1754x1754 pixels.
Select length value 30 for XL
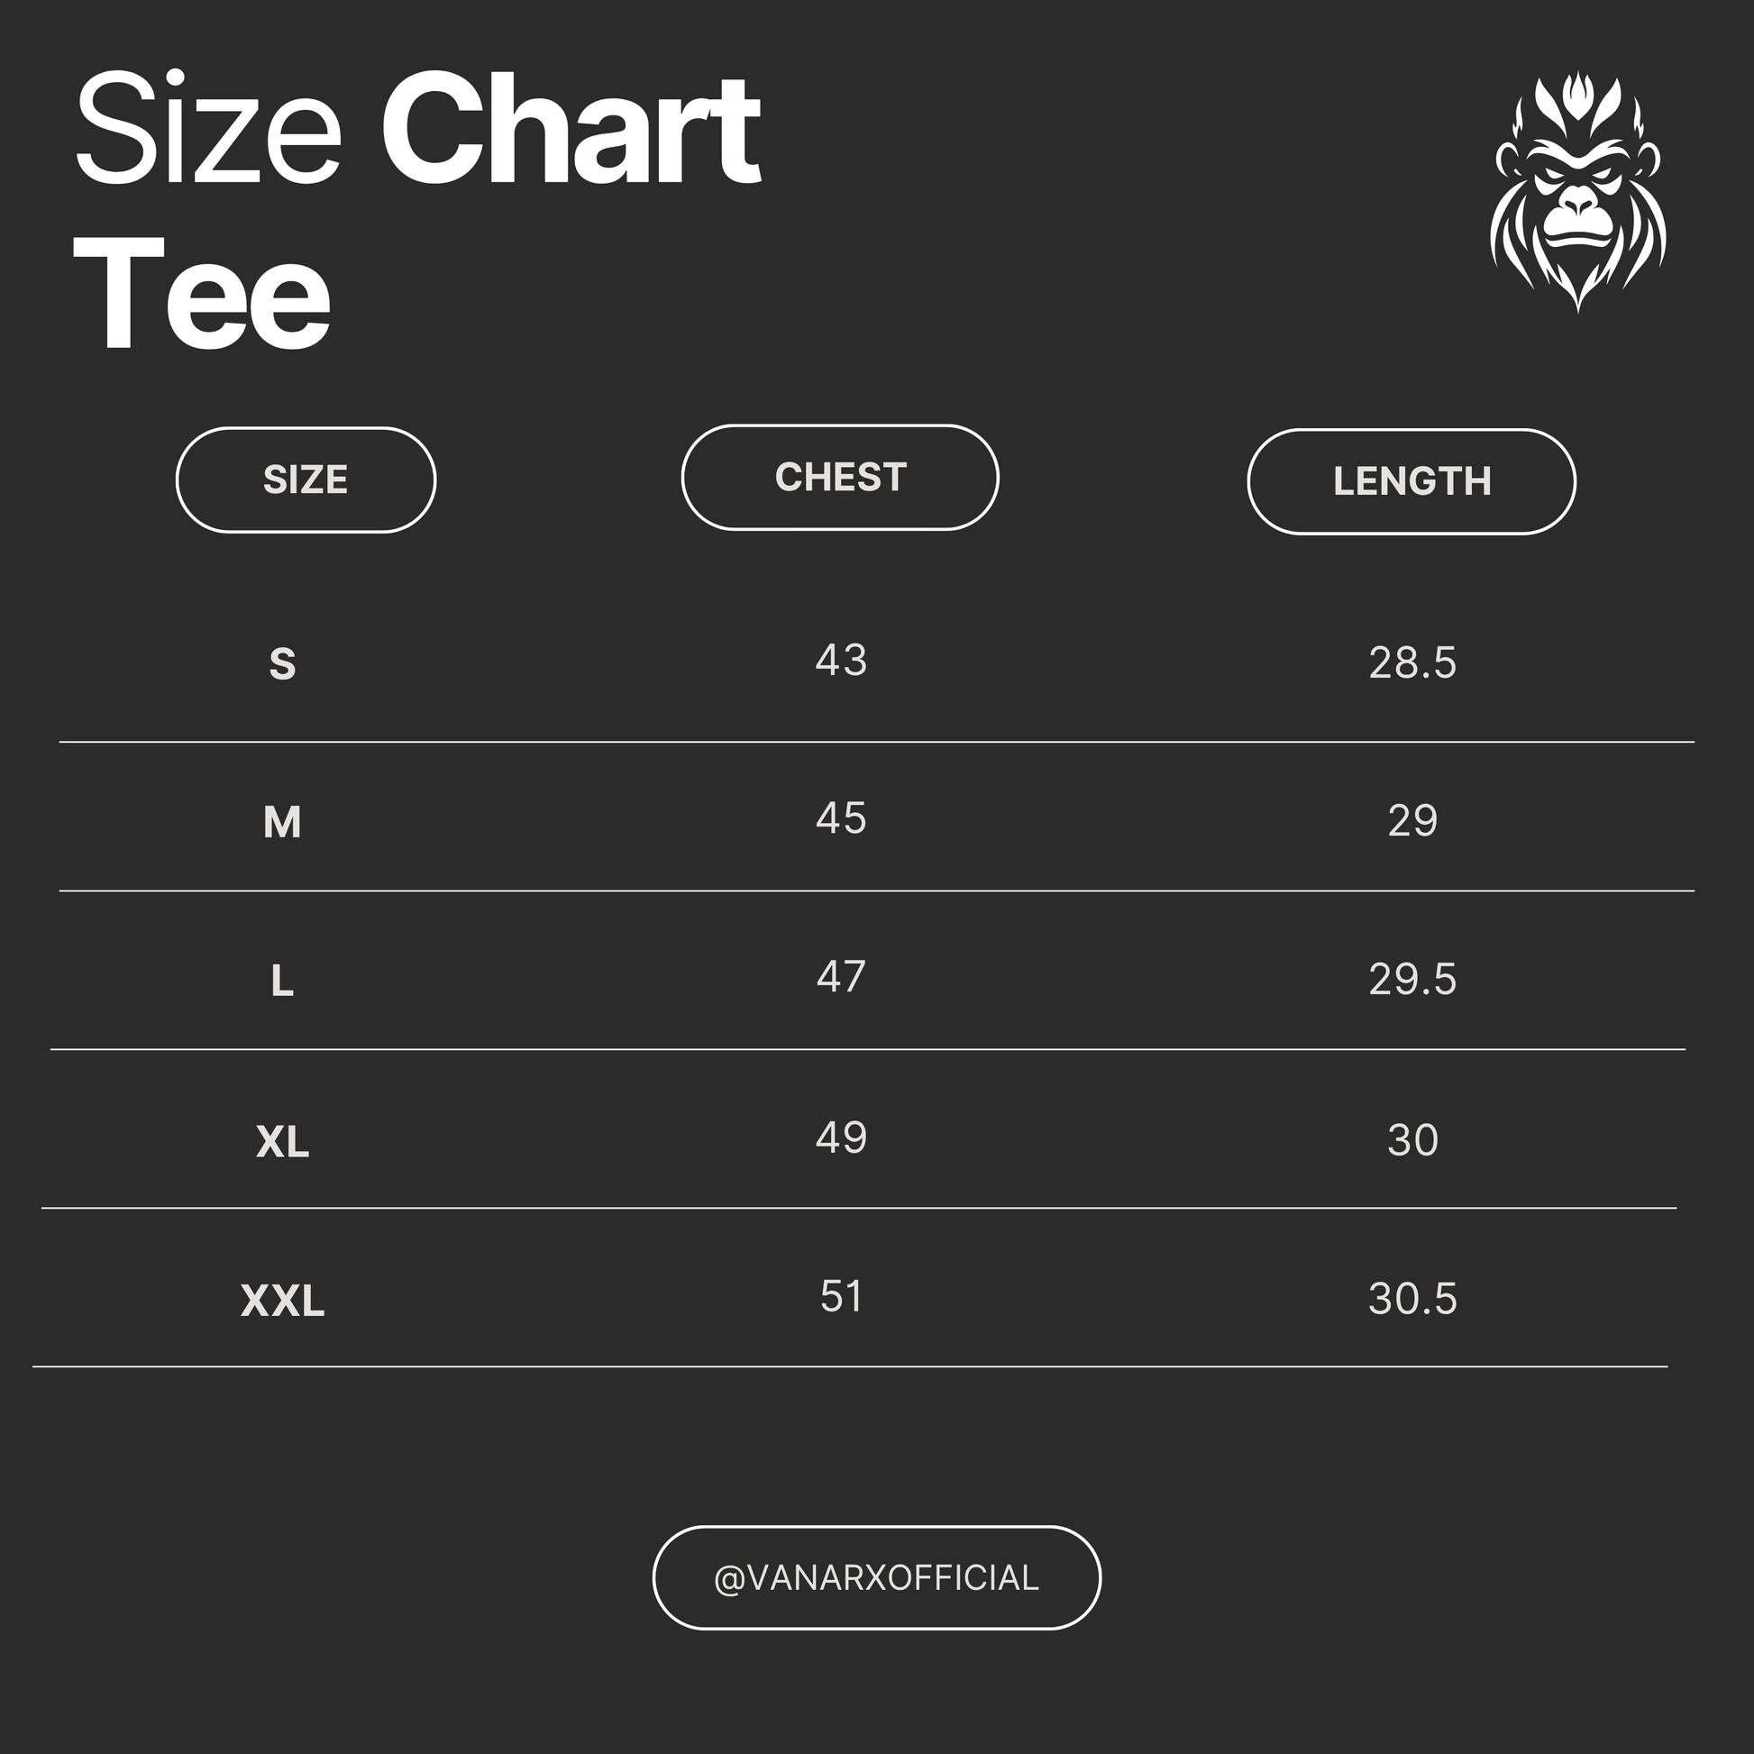pos(1412,1140)
